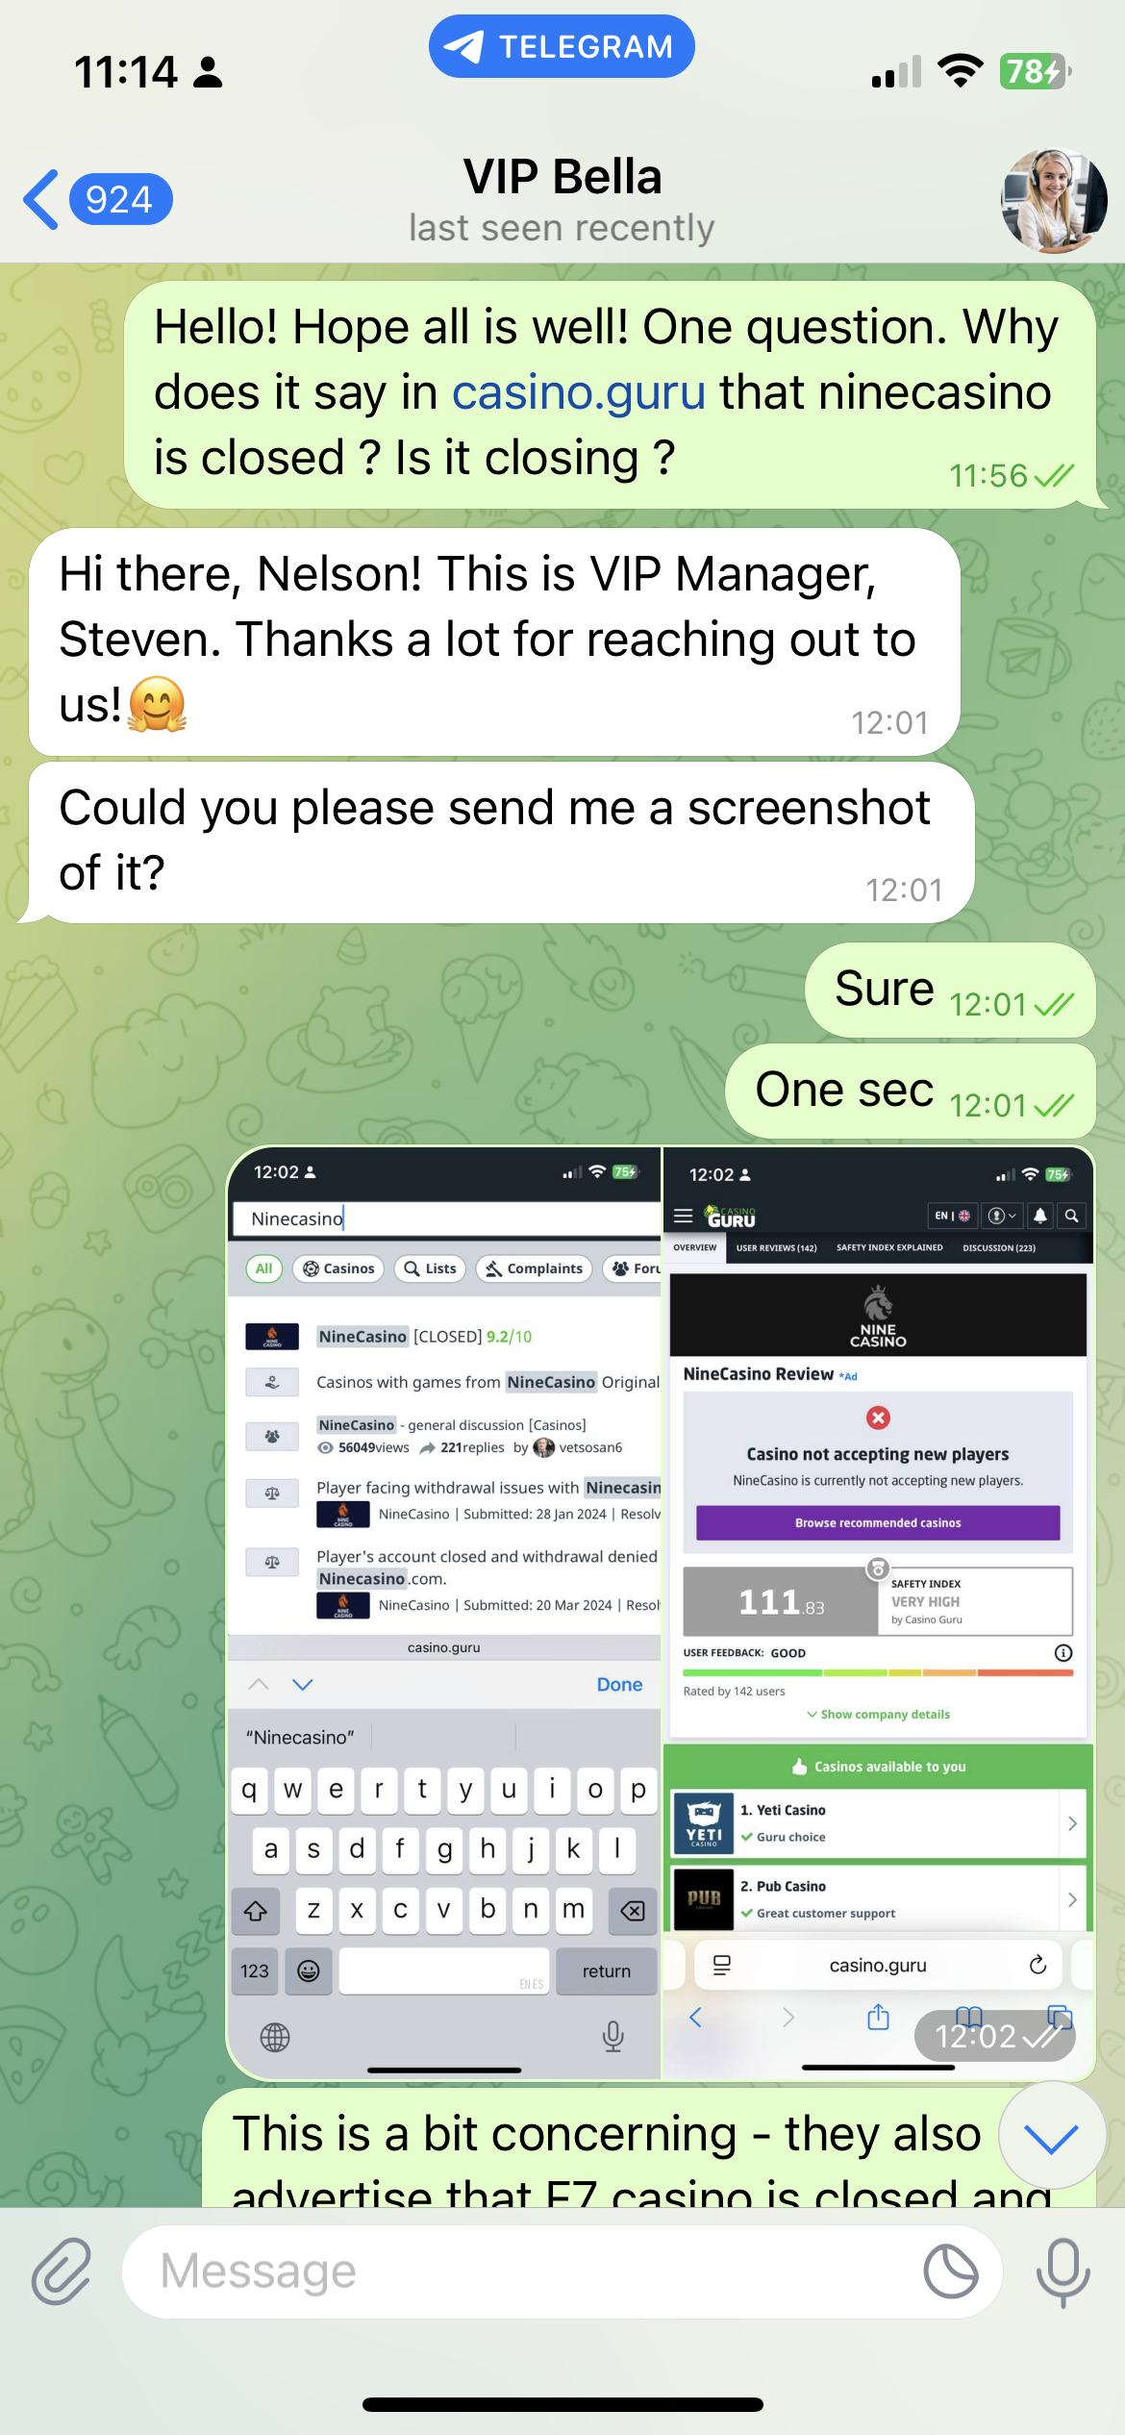This screenshot has width=1125, height=2435.
Task: Select the 'Sure' message bubble
Action: pyautogui.click(x=950, y=991)
